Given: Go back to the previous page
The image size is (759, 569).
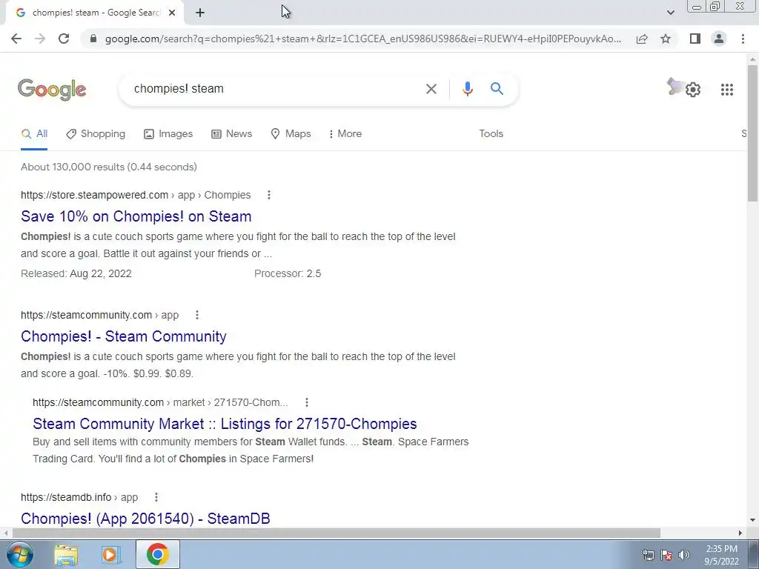Looking at the screenshot, I should pos(16,39).
